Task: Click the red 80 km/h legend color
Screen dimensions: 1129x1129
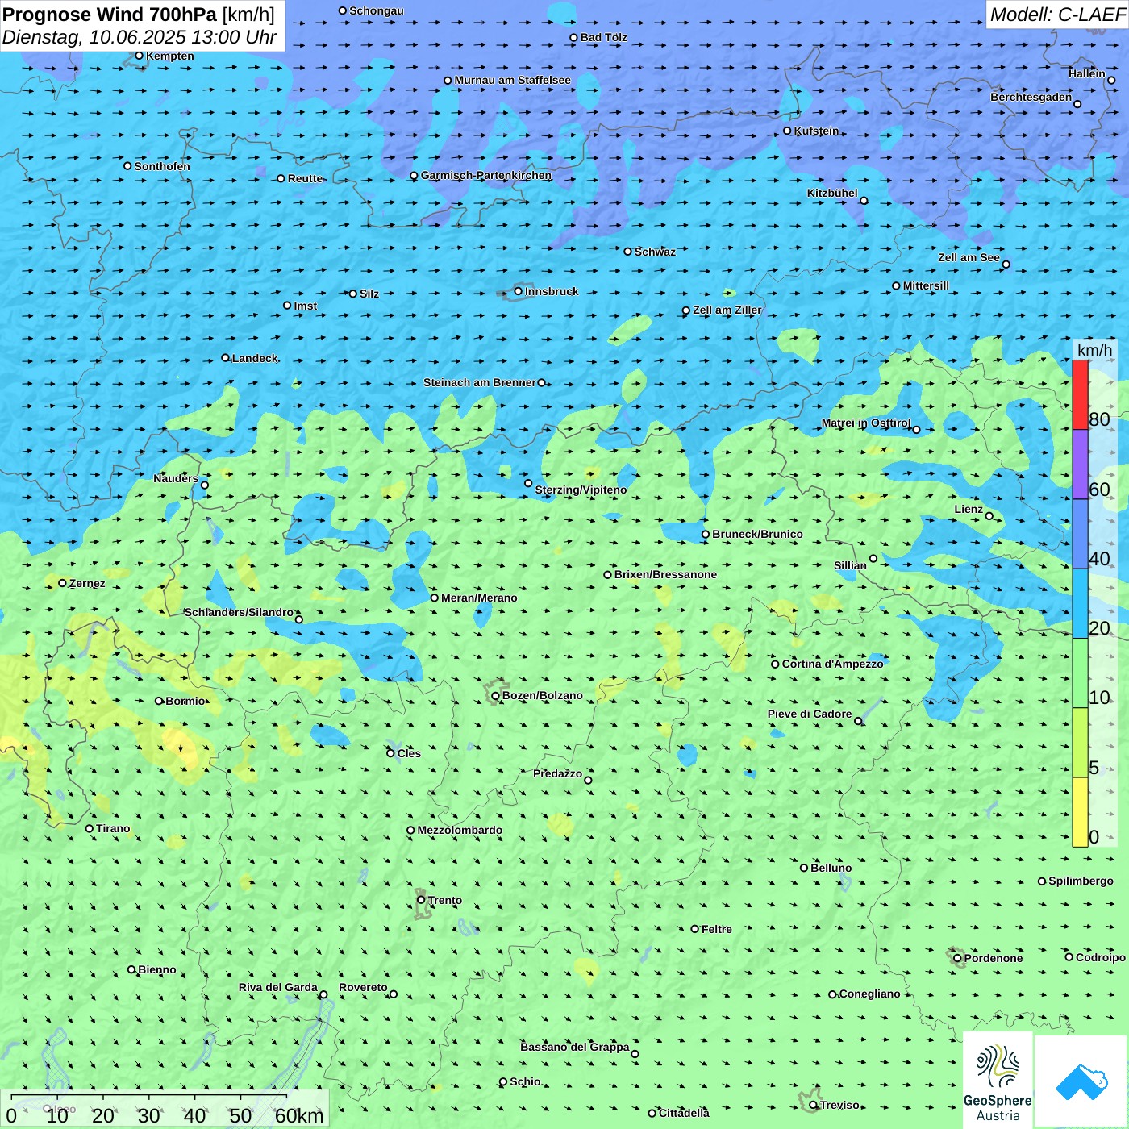Action: pyautogui.click(x=1080, y=394)
